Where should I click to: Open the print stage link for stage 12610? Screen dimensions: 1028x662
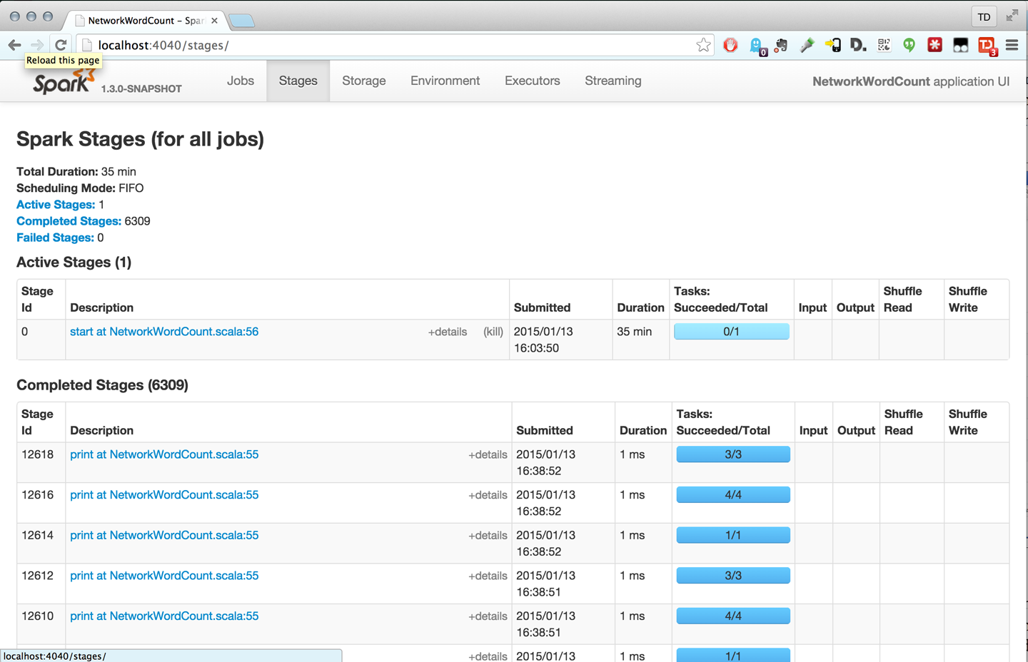[x=164, y=616]
